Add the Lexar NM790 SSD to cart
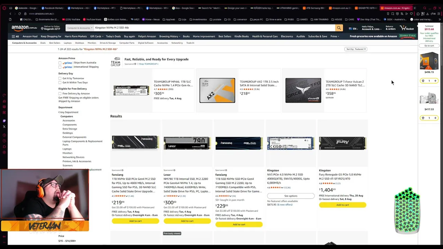Viewport: 443px width, 249px height. 187,221
